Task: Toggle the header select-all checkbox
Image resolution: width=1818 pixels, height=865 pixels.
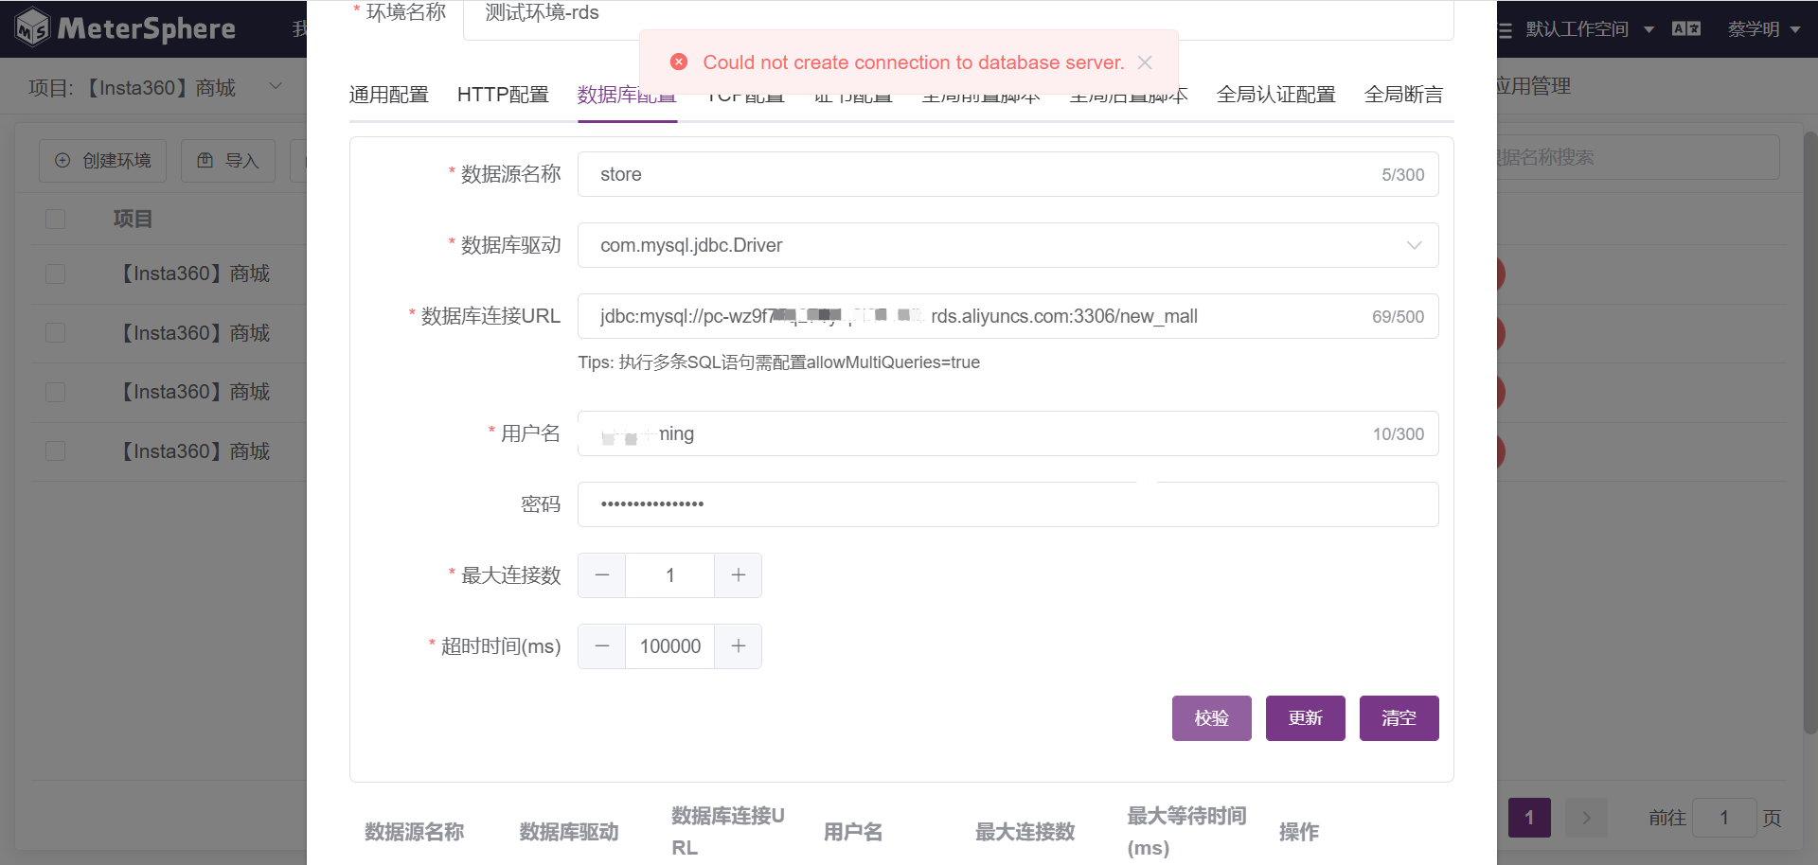Action: pyautogui.click(x=56, y=220)
